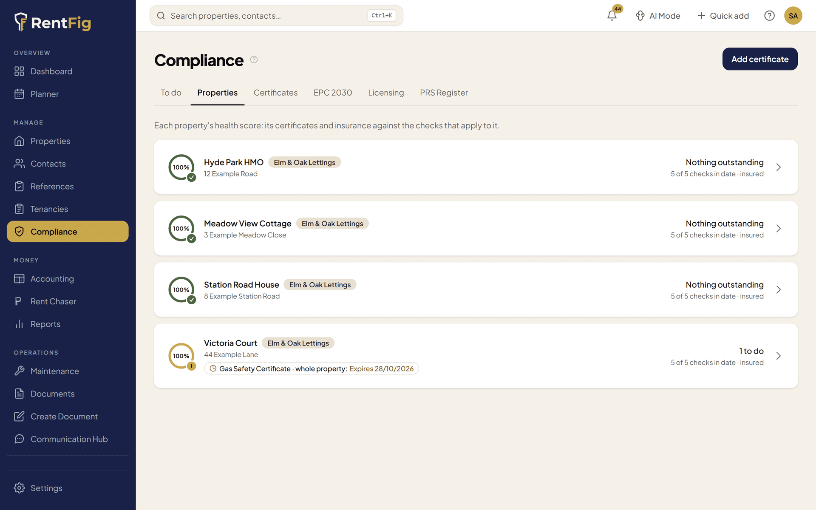
Task: Click the AI Mode brain icon
Action: [x=640, y=16]
